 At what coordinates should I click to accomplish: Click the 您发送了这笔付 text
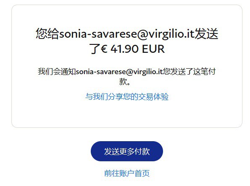click(x=189, y=71)
